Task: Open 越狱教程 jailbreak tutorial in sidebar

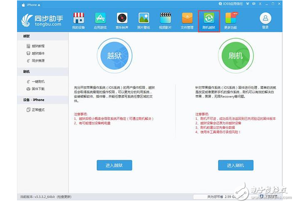Action: click(x=36, y=46)
